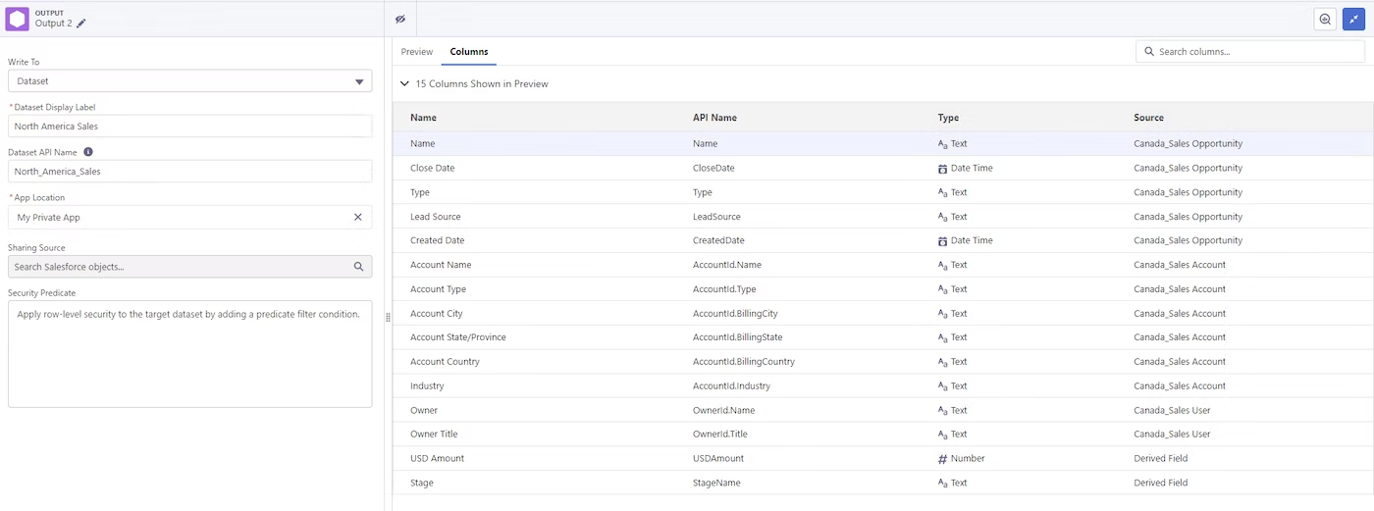Click the Dataset API Name field
This screenshot has width=1374, height=511.
click(189, 171)
